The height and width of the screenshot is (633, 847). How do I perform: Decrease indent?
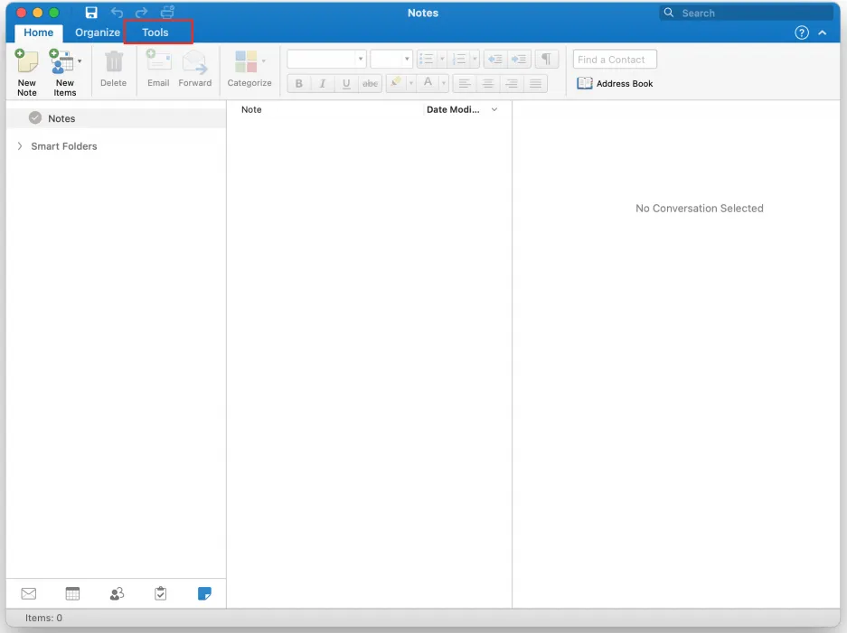(495, 59)
